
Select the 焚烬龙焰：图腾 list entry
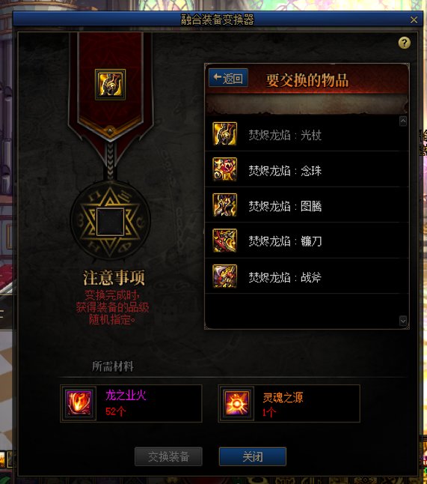pyautogui.click(x=307, y=205)
